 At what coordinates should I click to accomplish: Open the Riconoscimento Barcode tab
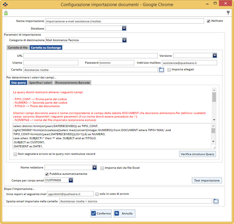(72, 83)
